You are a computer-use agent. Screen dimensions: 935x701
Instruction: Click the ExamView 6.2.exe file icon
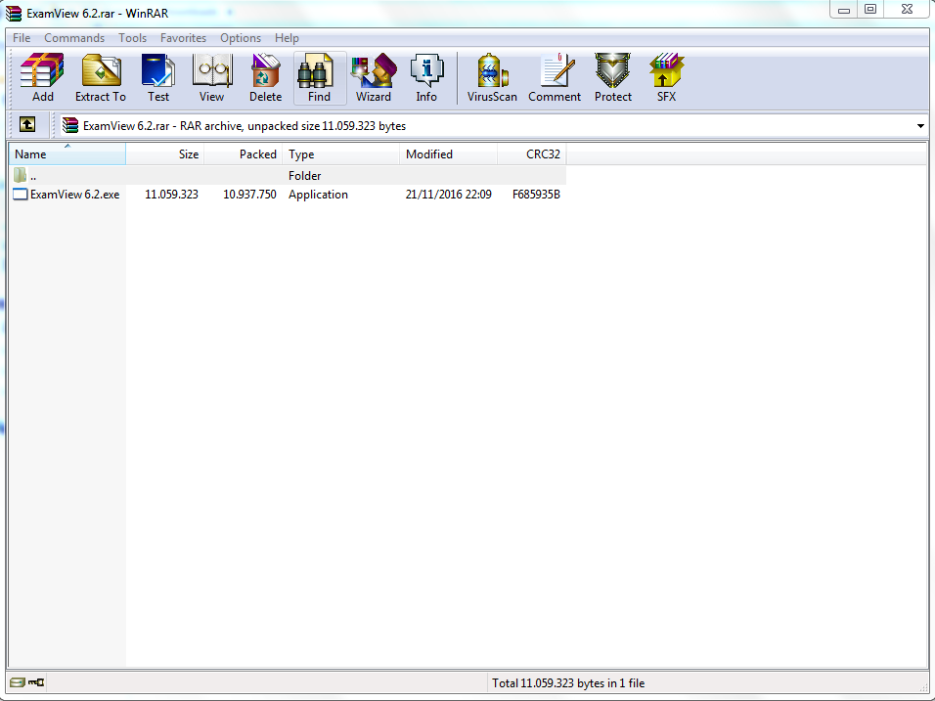[x=21, y=195]
